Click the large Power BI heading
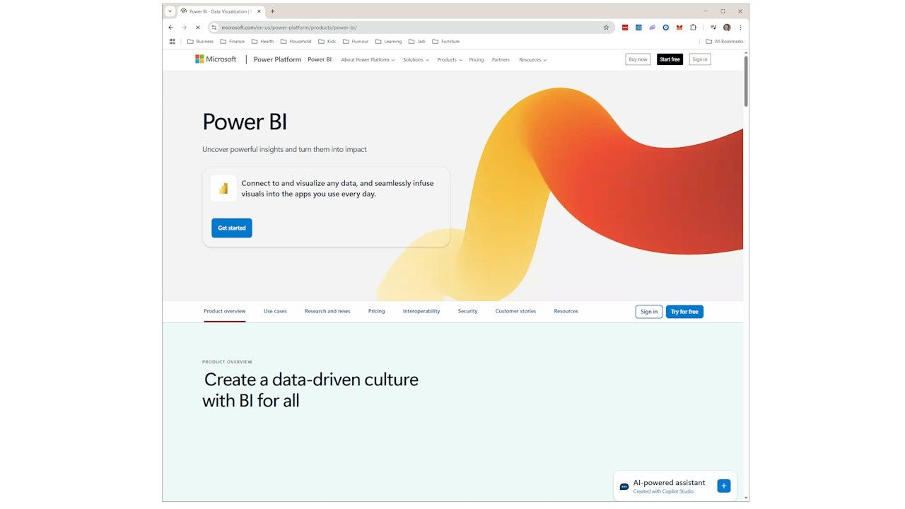Screen dimensions: 905x509 pyautogui.click(x=245, y=122)
